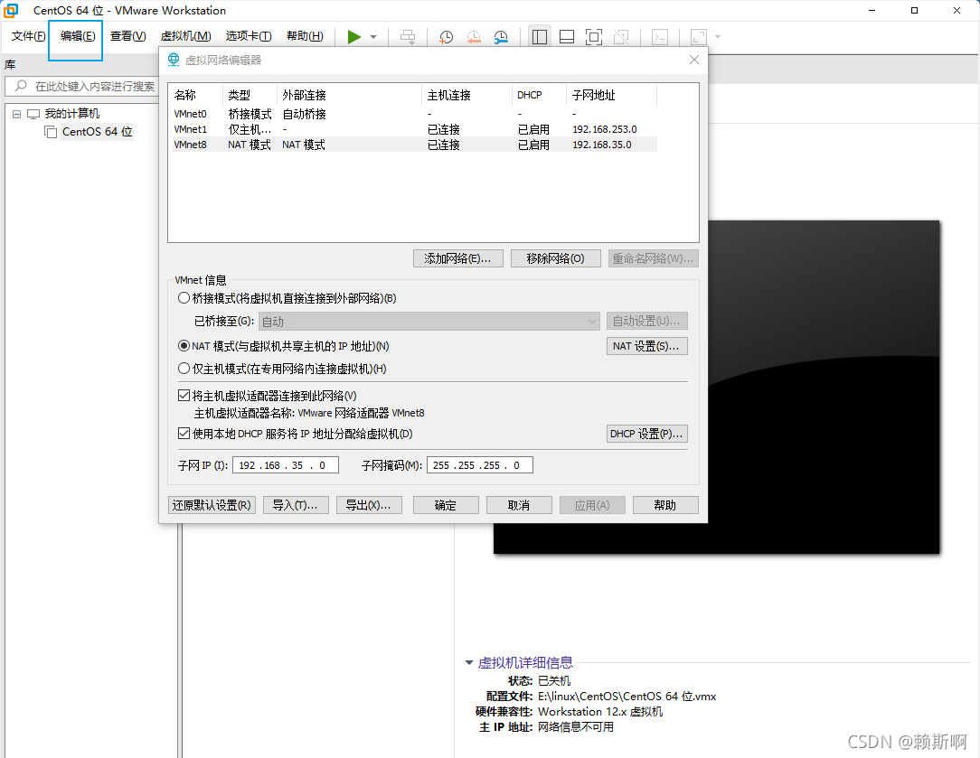
Task: Open the 虚拟机(M) menu
Action: [x=185, y=36]
